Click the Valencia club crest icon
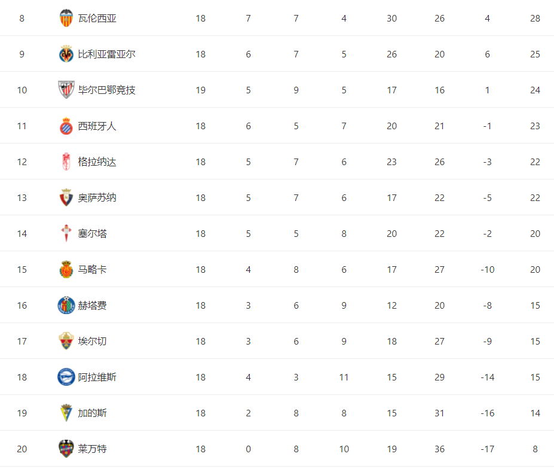554x469 pixels. pos(66,19)
